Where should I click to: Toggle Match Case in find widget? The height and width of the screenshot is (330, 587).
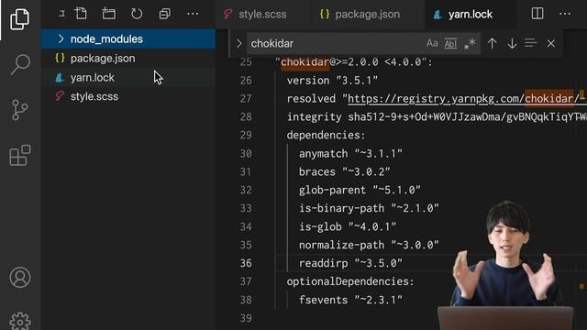coord(432,43)
